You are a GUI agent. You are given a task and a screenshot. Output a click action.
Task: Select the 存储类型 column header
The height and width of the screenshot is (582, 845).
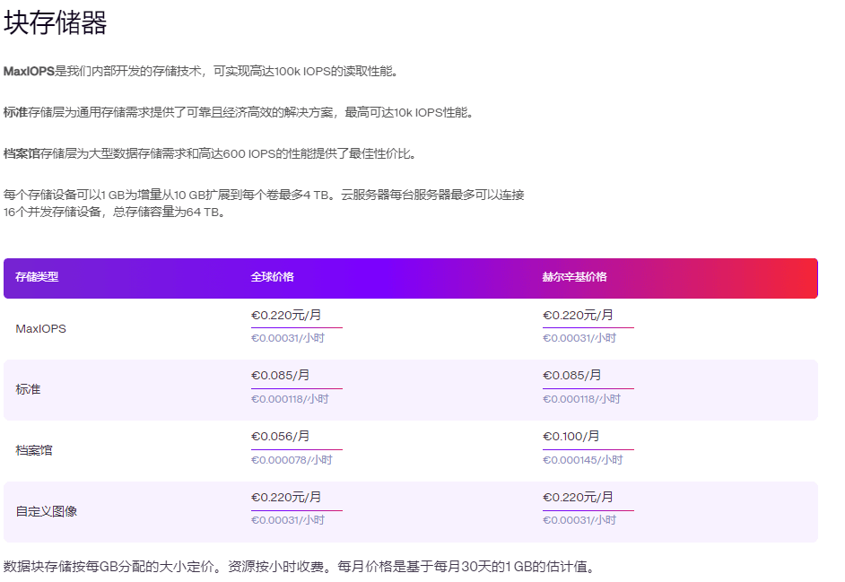click(x=37, y=277)
